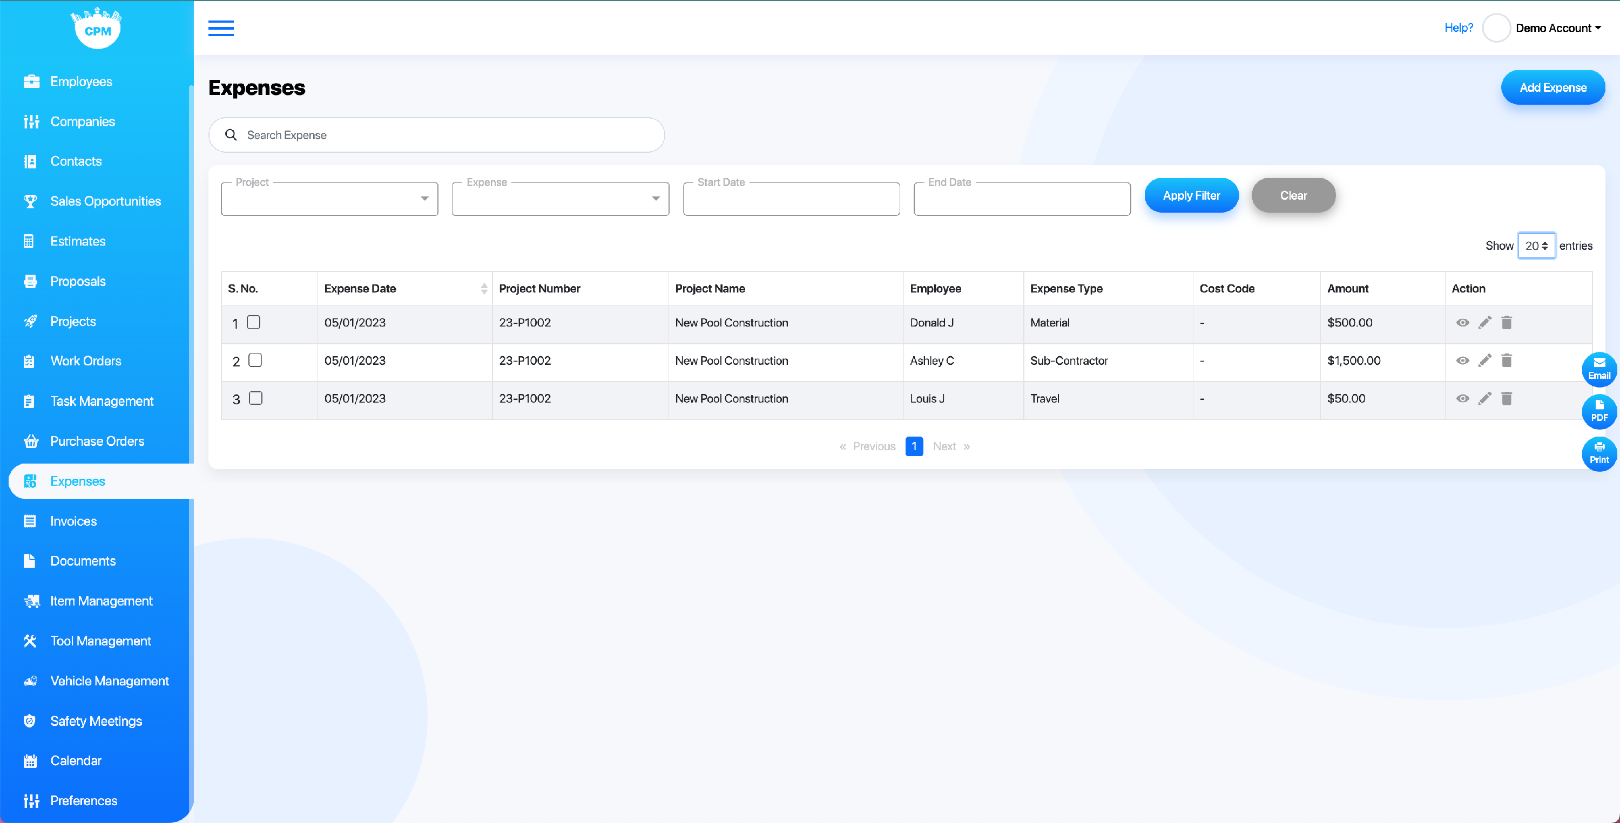Open the Help? link
This screenshot has width=1620, height=823.
(1459, 28)
